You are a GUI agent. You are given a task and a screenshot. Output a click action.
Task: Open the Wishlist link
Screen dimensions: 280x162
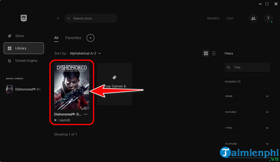coord(213,18)
